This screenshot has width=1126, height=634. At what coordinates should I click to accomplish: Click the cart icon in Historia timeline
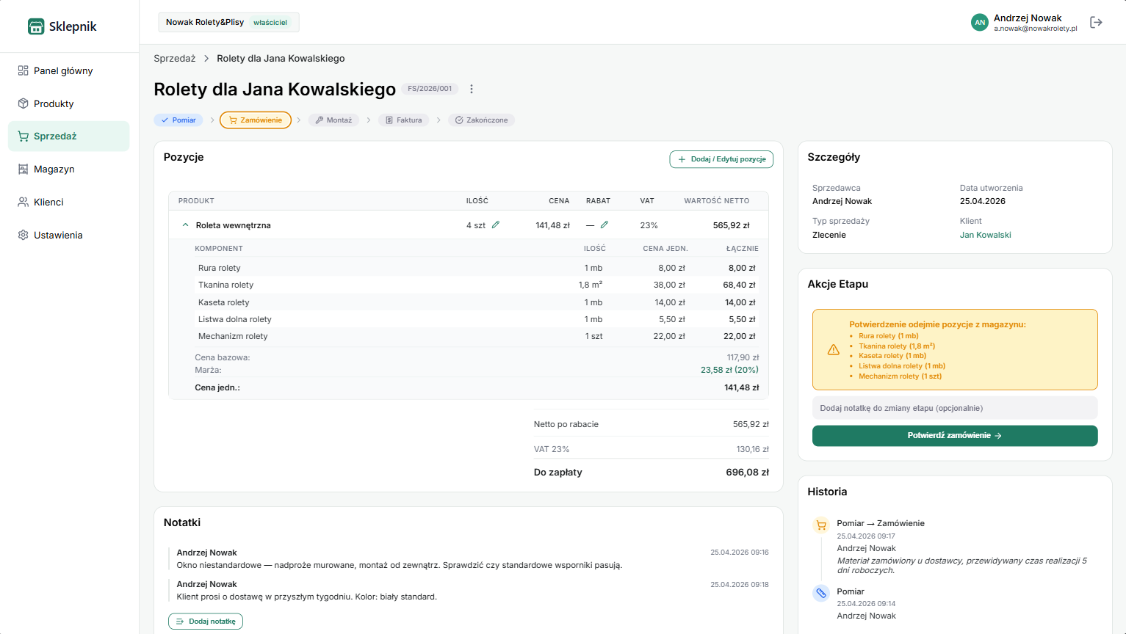coord(821,525)
